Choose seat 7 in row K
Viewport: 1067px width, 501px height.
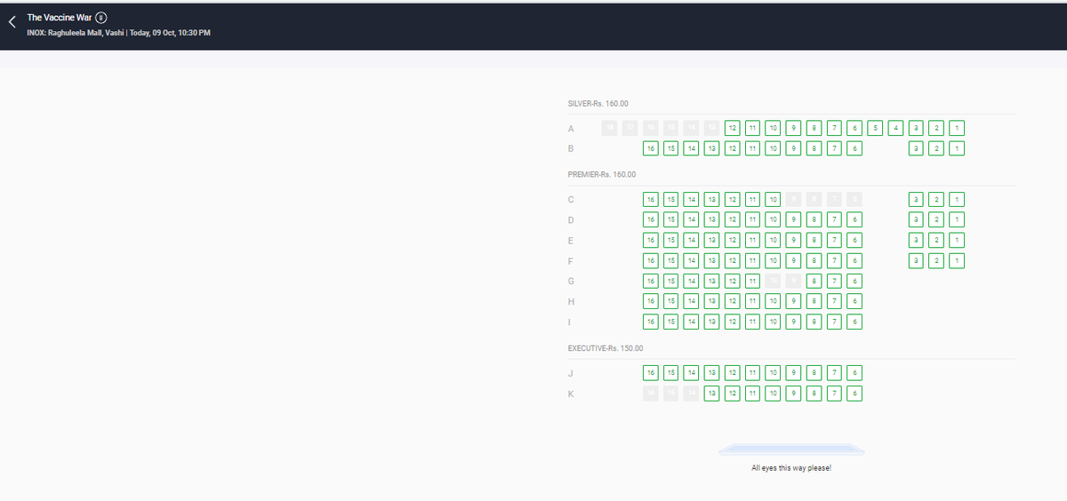point(835,393)
